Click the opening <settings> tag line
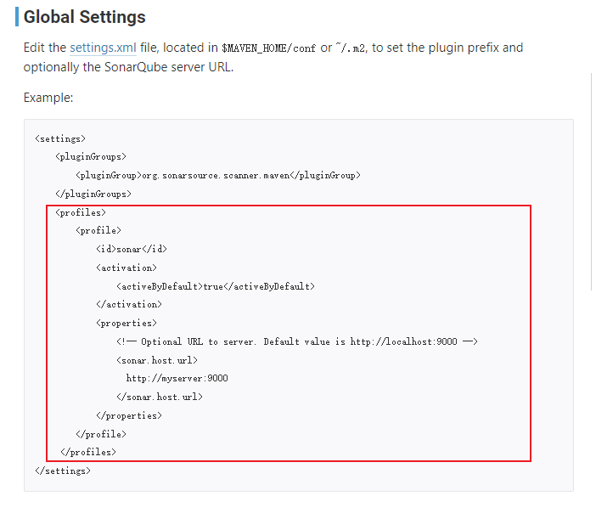The image size is (596, 513). (60, 138)
